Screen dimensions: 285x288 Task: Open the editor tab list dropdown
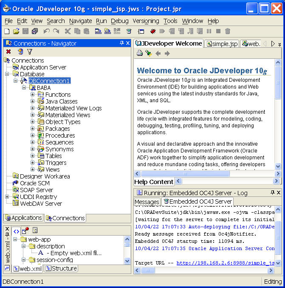pyautogui.click(x=279, y=44)
